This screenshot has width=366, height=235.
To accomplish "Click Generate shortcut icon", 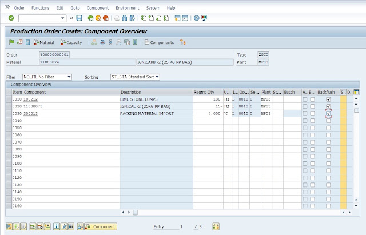I will [x=185, y=18].
